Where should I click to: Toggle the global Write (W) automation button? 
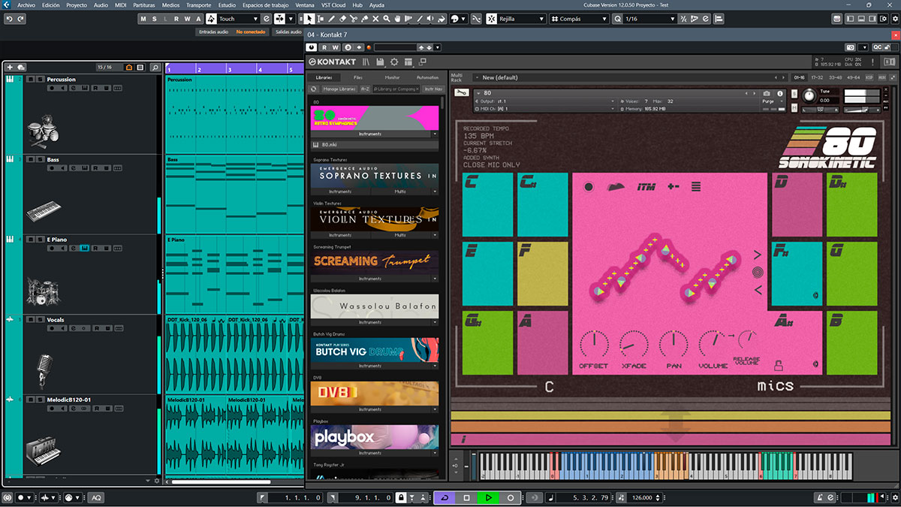pyautogui.click(x=187, y=19)
